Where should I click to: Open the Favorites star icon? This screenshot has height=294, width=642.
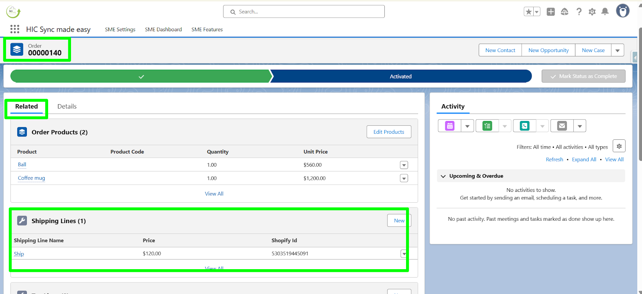click(529, 12)
